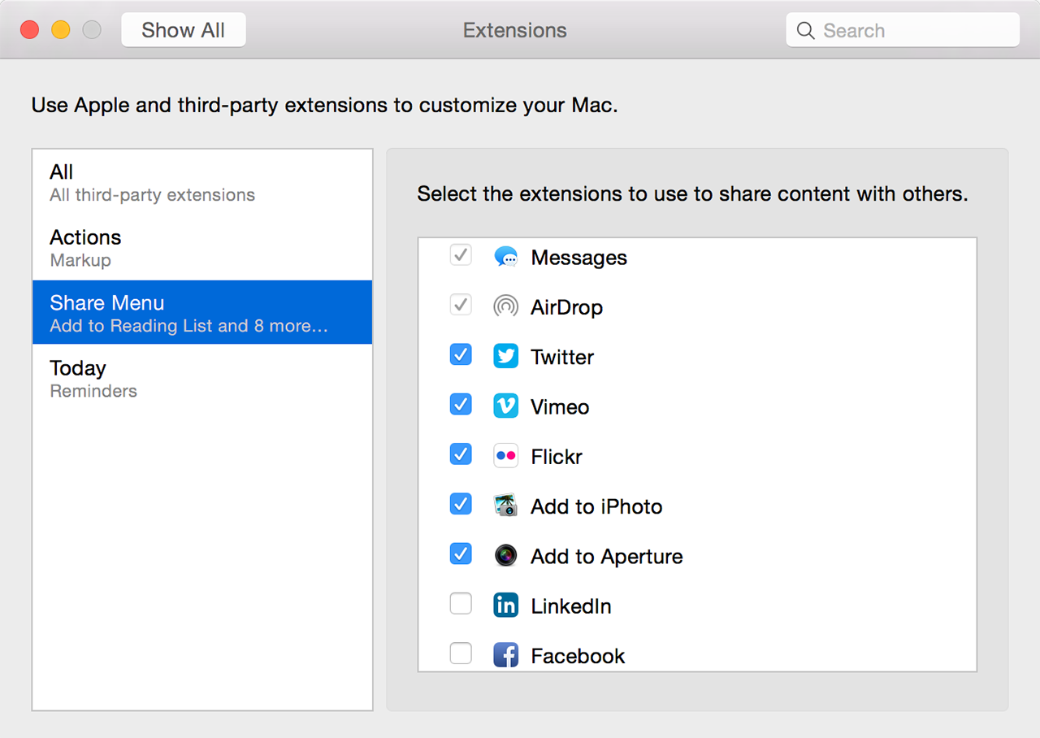Click the Vimeo icon
Viewport: 1040px width, 738px height.
pyautogui.click(x=505, y=406)
